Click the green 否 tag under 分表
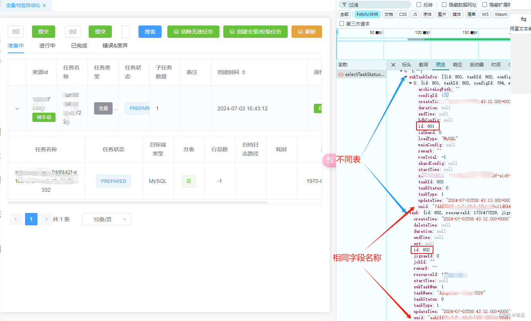Image resolution: width=531 pixels, height=321 pixels. pos(189,181)
